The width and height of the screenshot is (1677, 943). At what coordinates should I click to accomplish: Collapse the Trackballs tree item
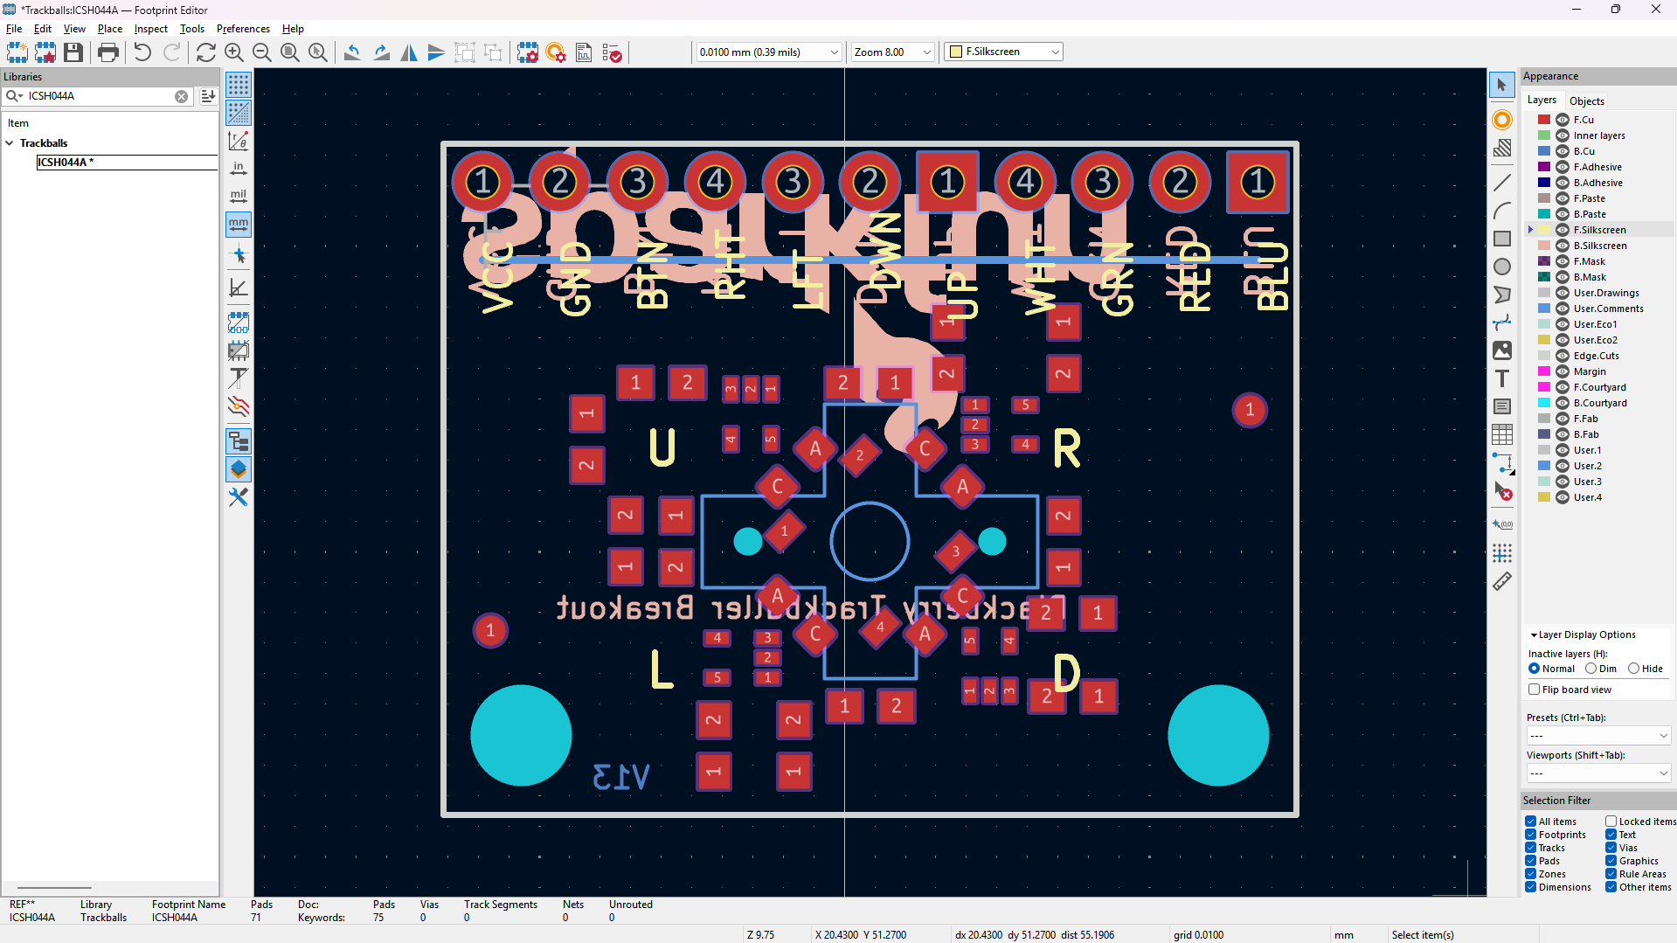point(10,142)
